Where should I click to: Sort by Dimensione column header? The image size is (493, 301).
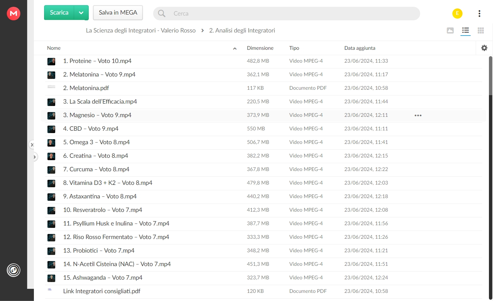[x=260, y=48]
